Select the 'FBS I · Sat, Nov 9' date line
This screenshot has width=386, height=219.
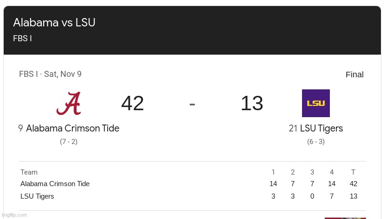(50, 74)
